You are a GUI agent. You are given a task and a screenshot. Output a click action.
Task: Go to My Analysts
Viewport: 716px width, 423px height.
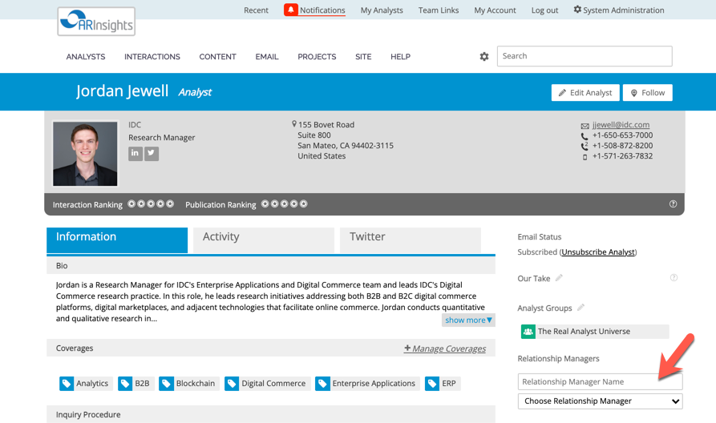(382, 10)
